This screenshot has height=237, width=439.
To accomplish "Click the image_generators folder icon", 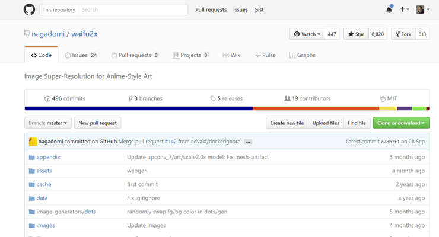I will point(31,212).
